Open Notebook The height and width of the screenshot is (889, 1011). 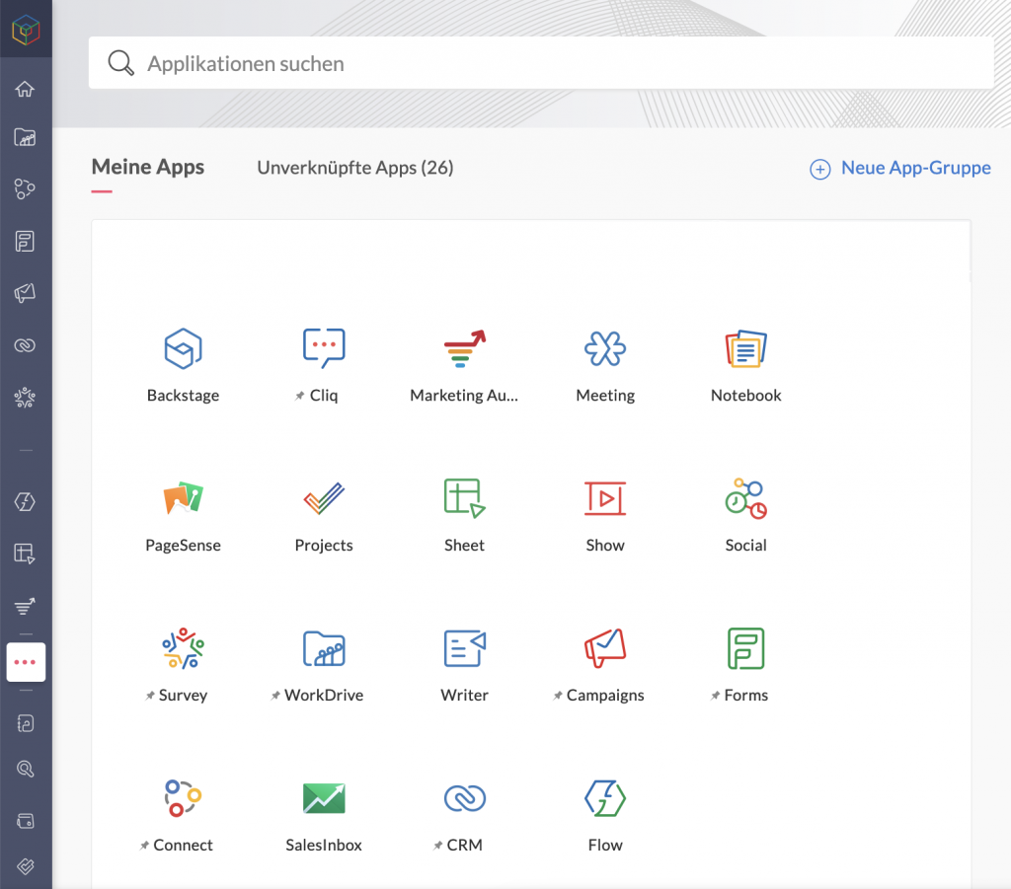[745, 348]
